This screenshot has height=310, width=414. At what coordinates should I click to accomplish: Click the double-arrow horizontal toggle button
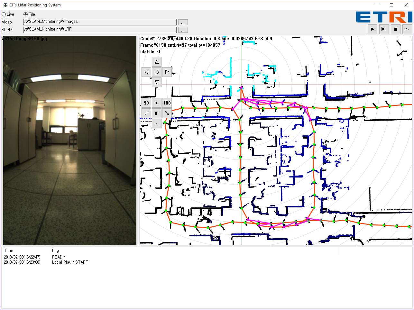pyautogui.click(x=407, y=29)
